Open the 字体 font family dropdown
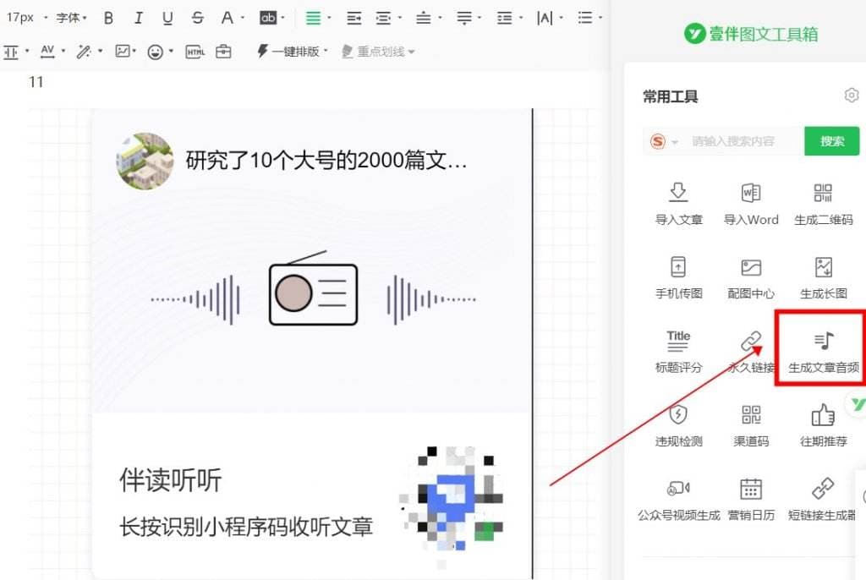 coord(71,17)
